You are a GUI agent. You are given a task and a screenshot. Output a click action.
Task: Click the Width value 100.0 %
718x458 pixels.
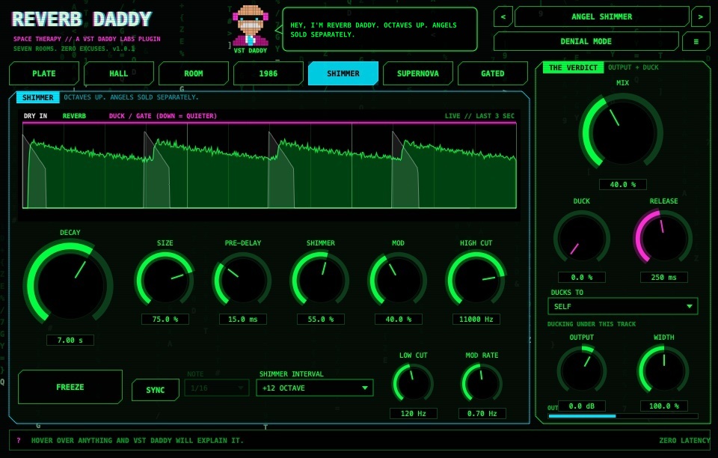tap(663, 406)
